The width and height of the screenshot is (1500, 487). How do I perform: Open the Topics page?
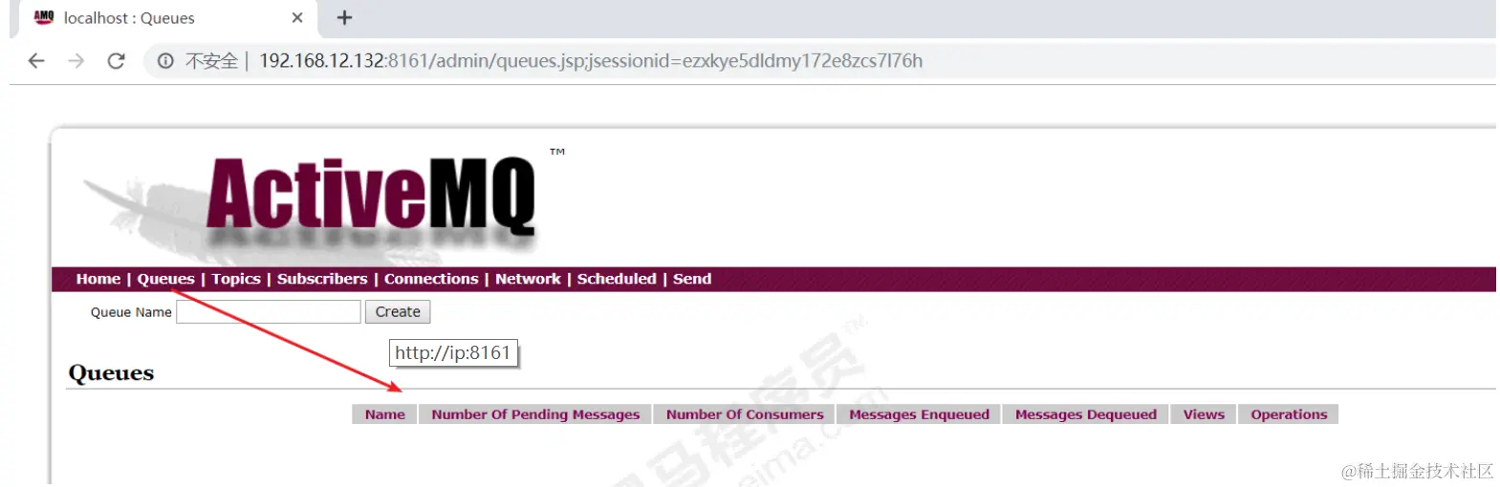coord(236,279)
